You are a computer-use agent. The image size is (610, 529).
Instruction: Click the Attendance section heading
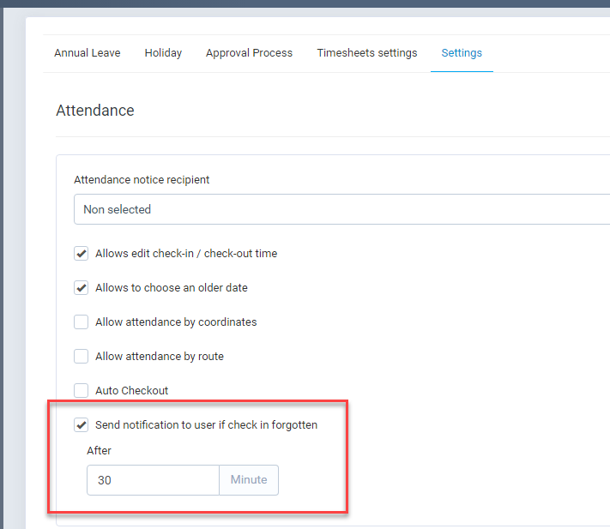[x=95, y=111]
